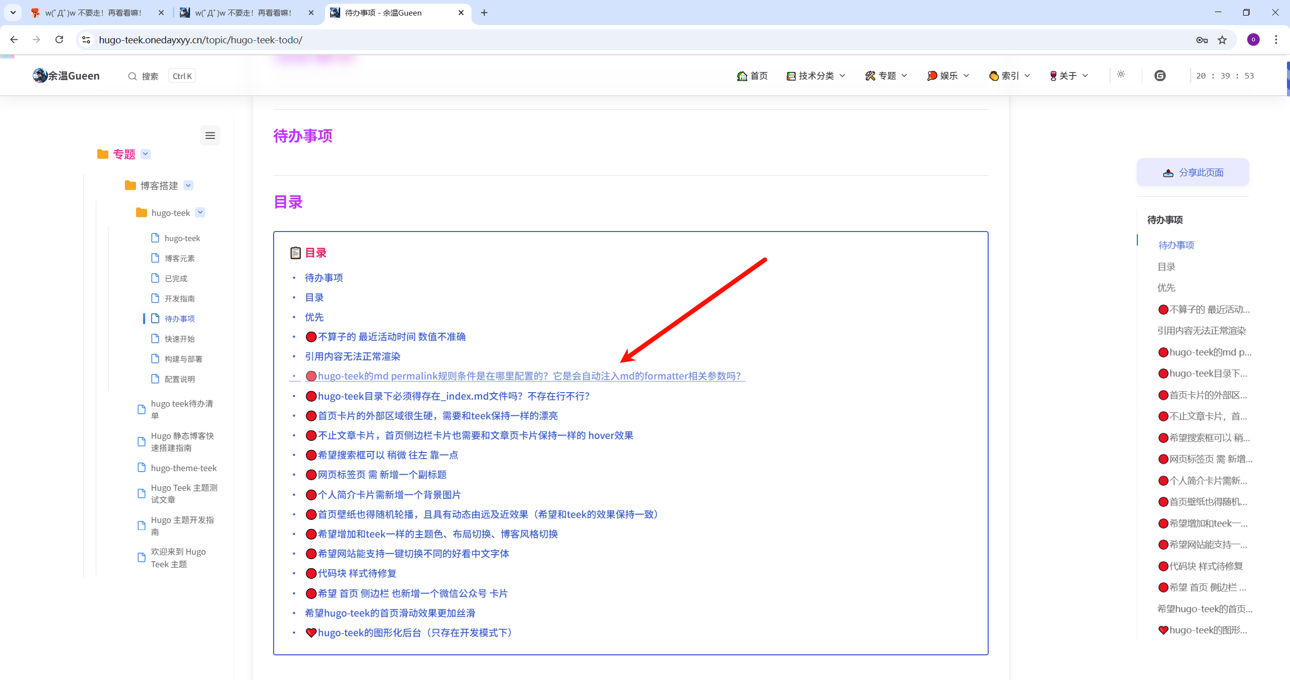Open 已完成 page in sidebar tree
Viewport: 1290px width, 680px height.
coord(176,278)
